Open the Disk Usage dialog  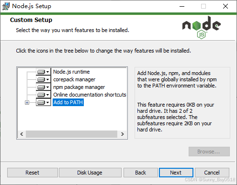coord(90,173)
